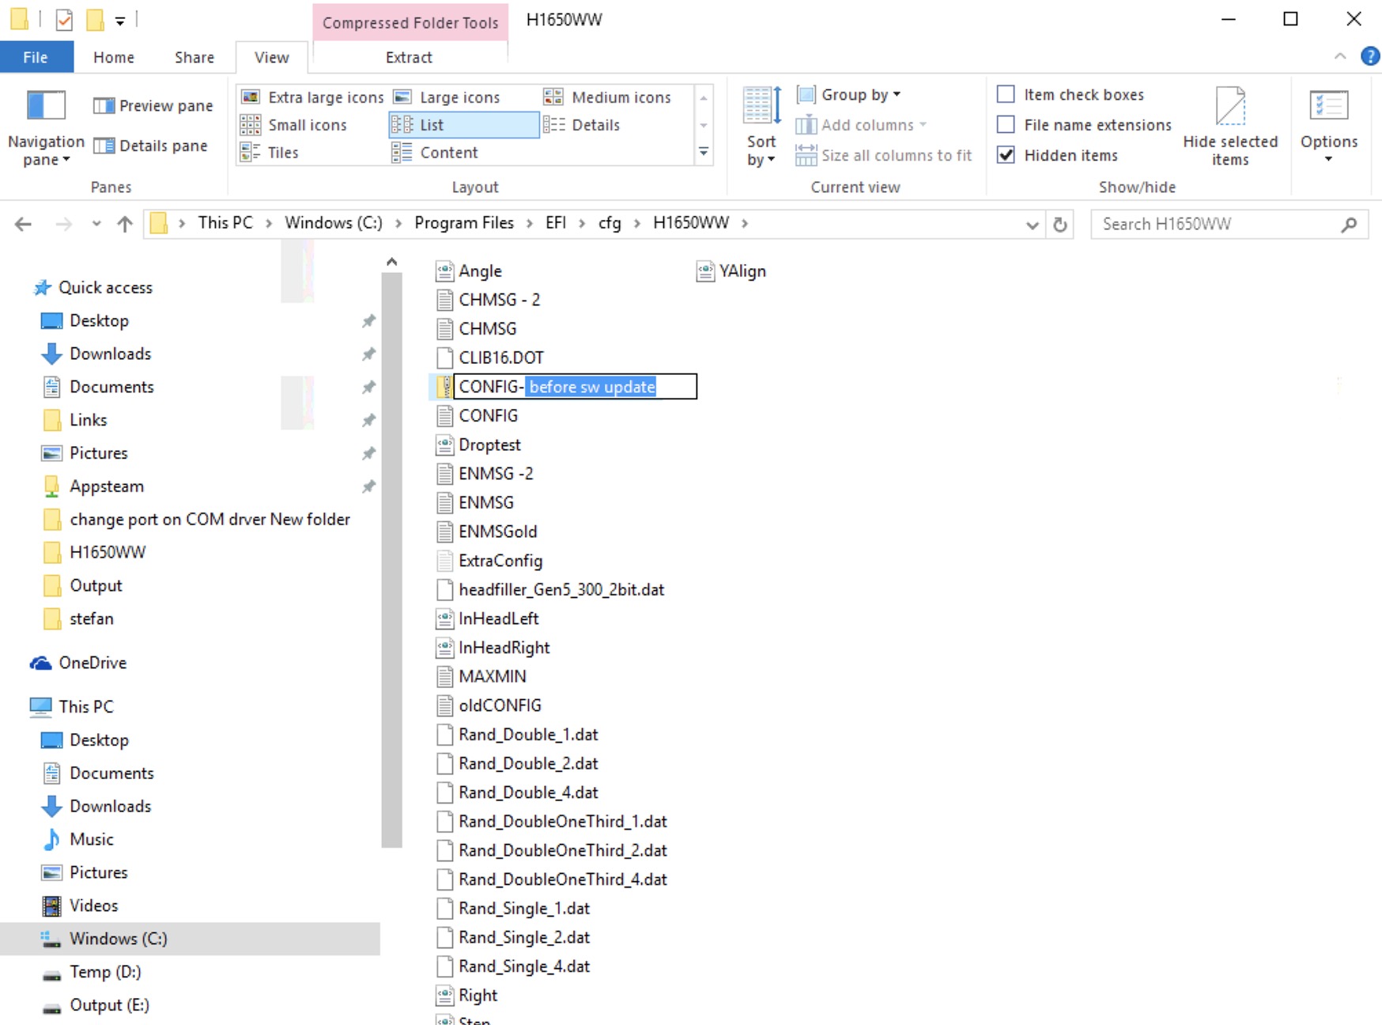
Task: Select Tiles layout option
Action: 270,153
